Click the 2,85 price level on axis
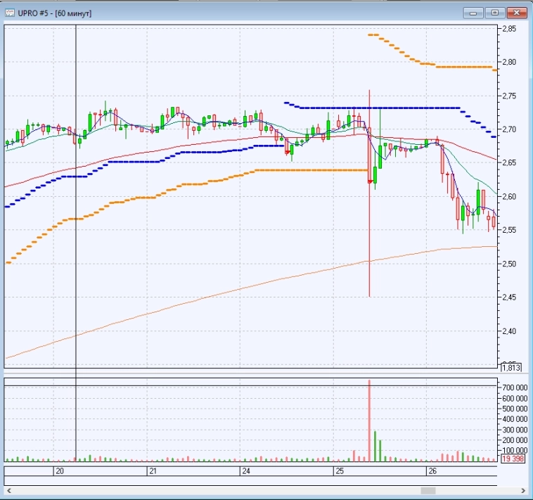The height and width of the screenshot is (500, 533). [510, 29]
